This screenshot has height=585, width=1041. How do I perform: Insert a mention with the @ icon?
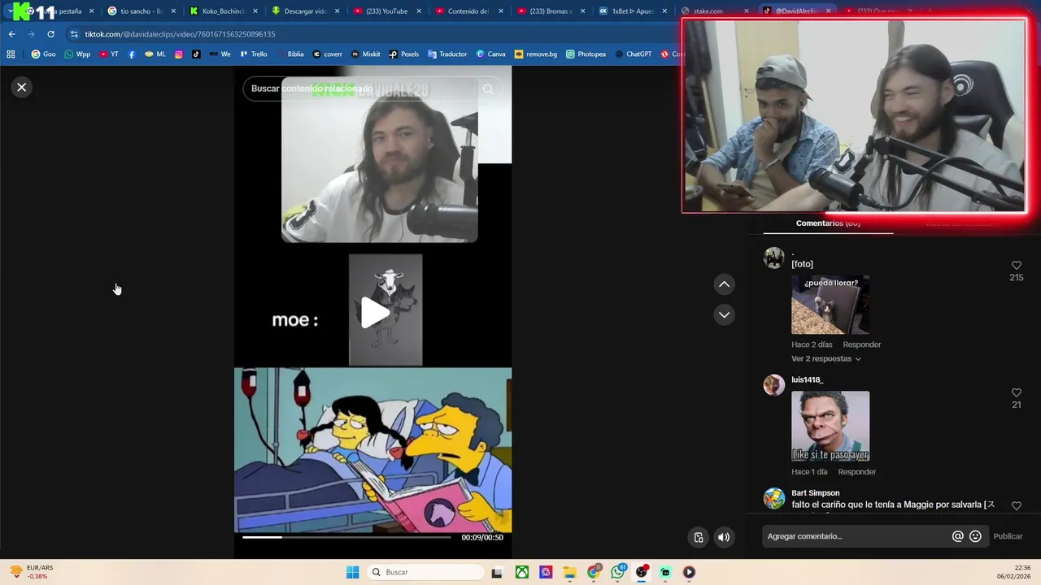coord(957,536)
